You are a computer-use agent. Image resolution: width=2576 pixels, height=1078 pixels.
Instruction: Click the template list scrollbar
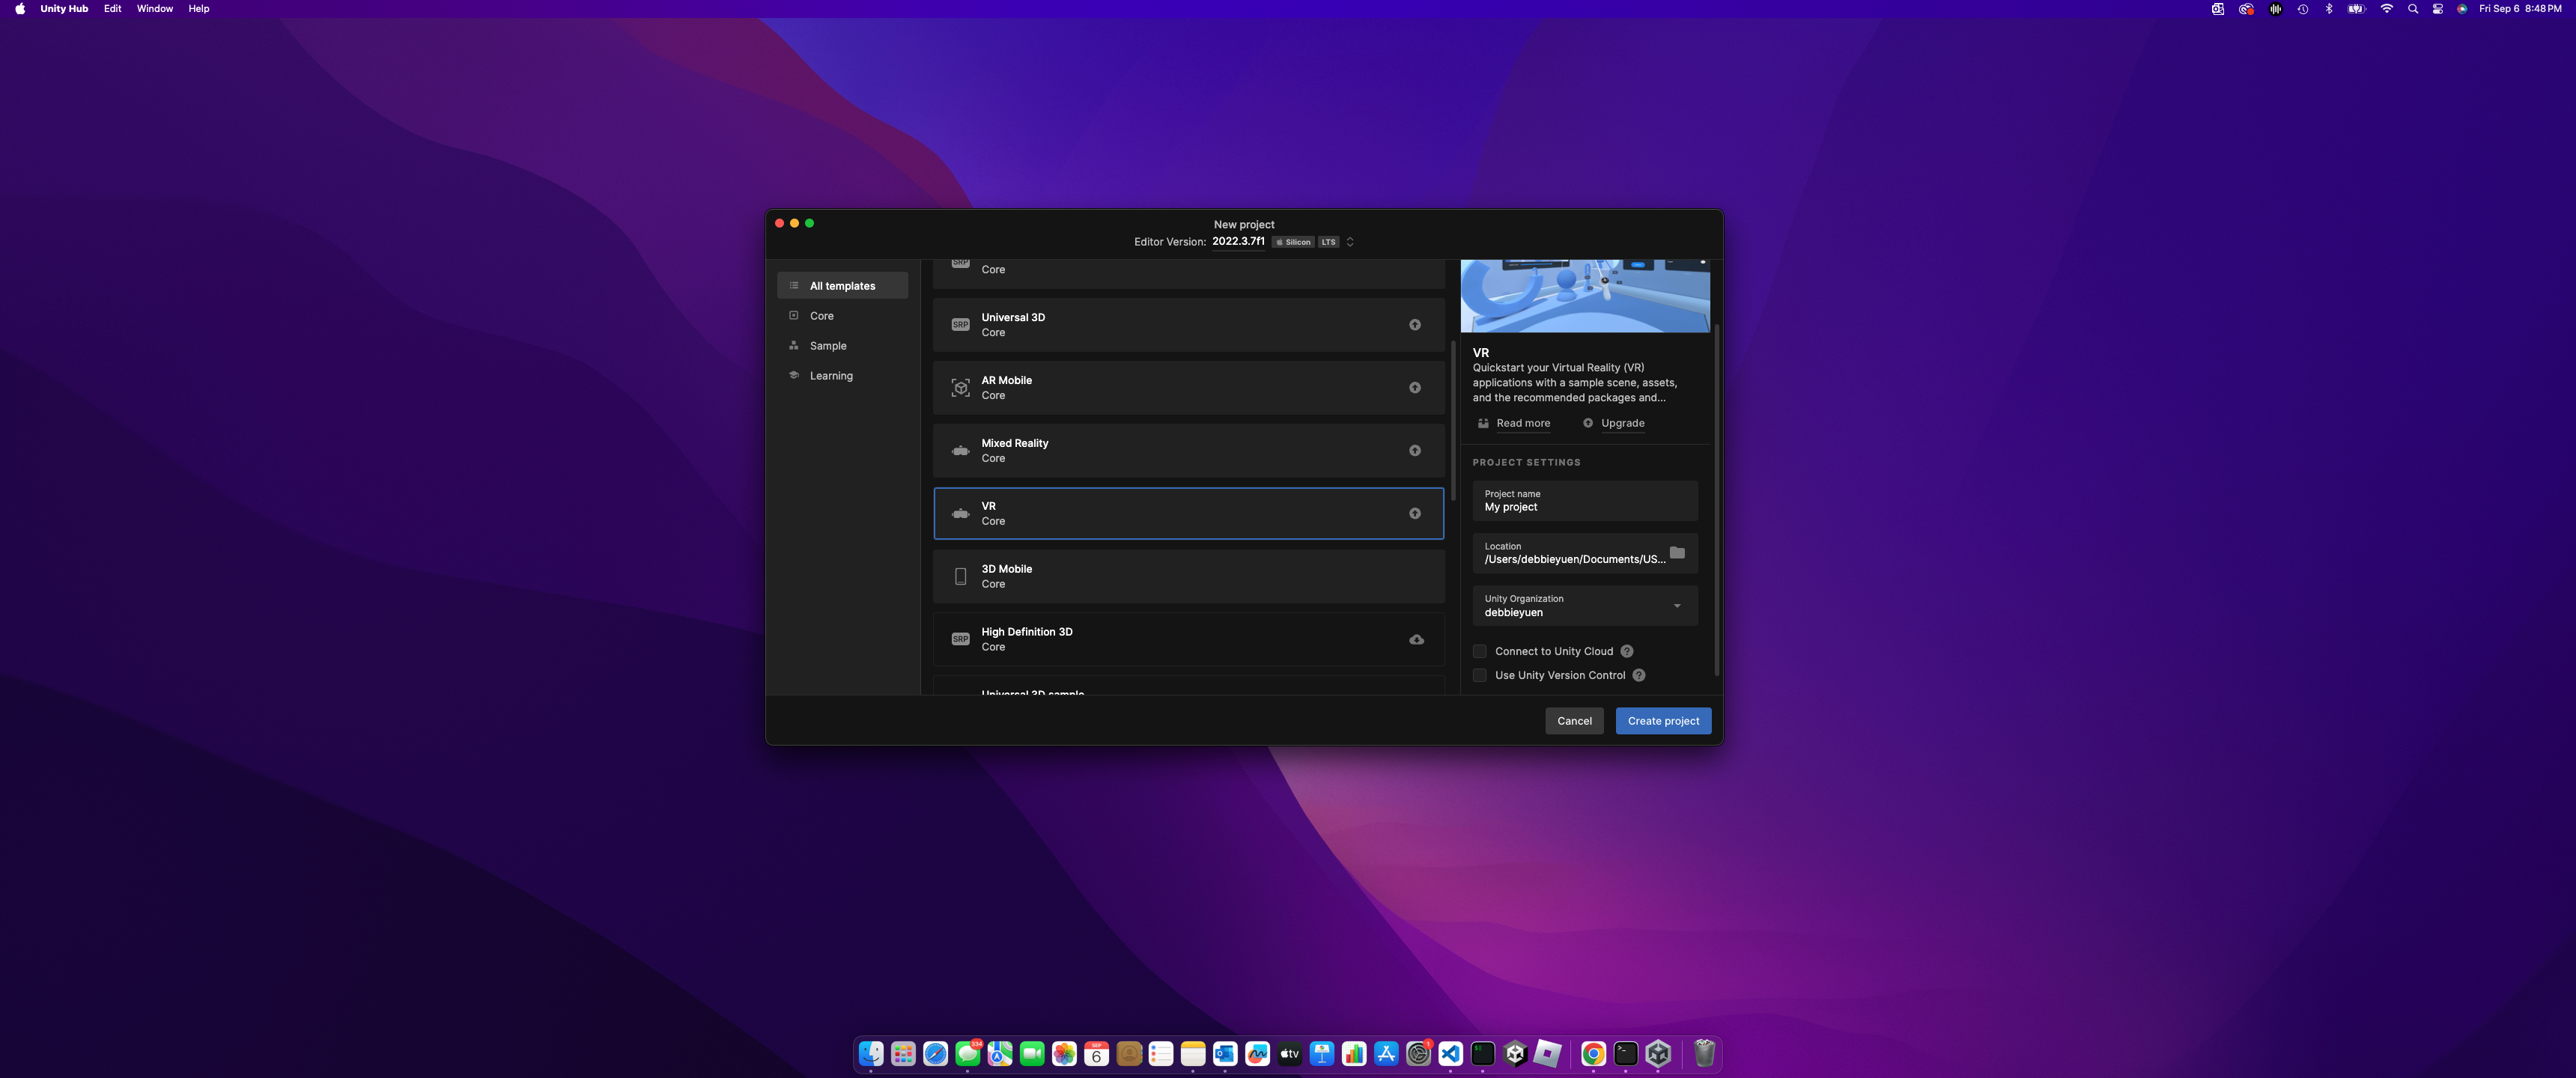[1453, 421]
